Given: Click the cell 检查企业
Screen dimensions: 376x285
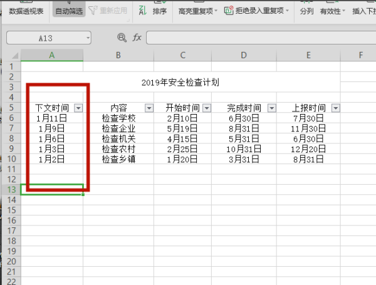Looking at the screenshot, I should 118,128.
